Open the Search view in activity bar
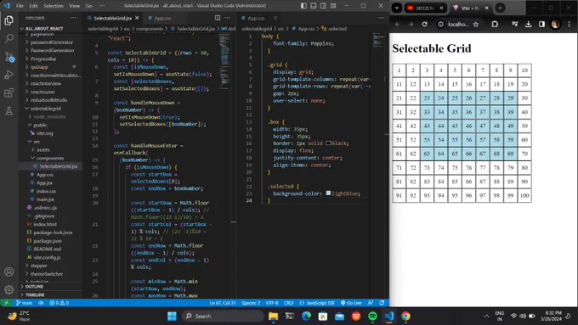This screenshot has height=325, width=578. [x=8, y=38]
